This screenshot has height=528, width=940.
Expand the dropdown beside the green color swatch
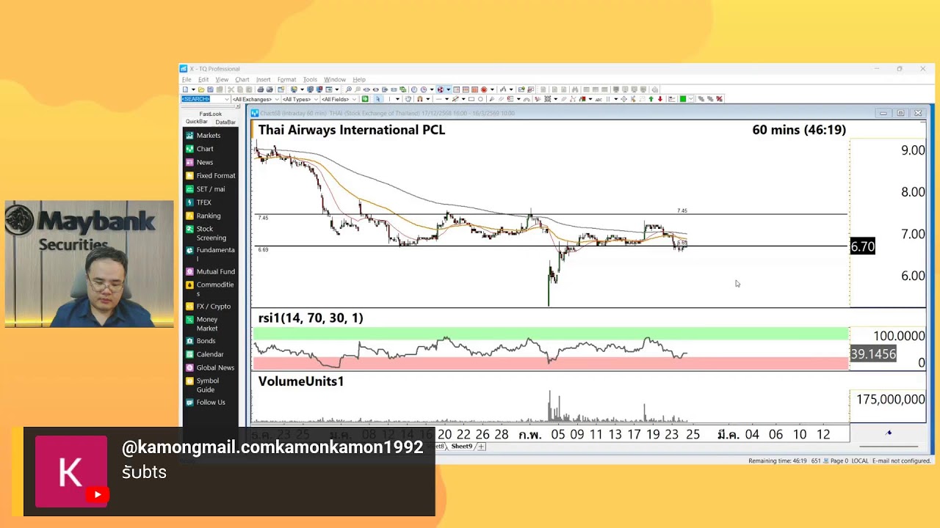(x=691, y=99)
